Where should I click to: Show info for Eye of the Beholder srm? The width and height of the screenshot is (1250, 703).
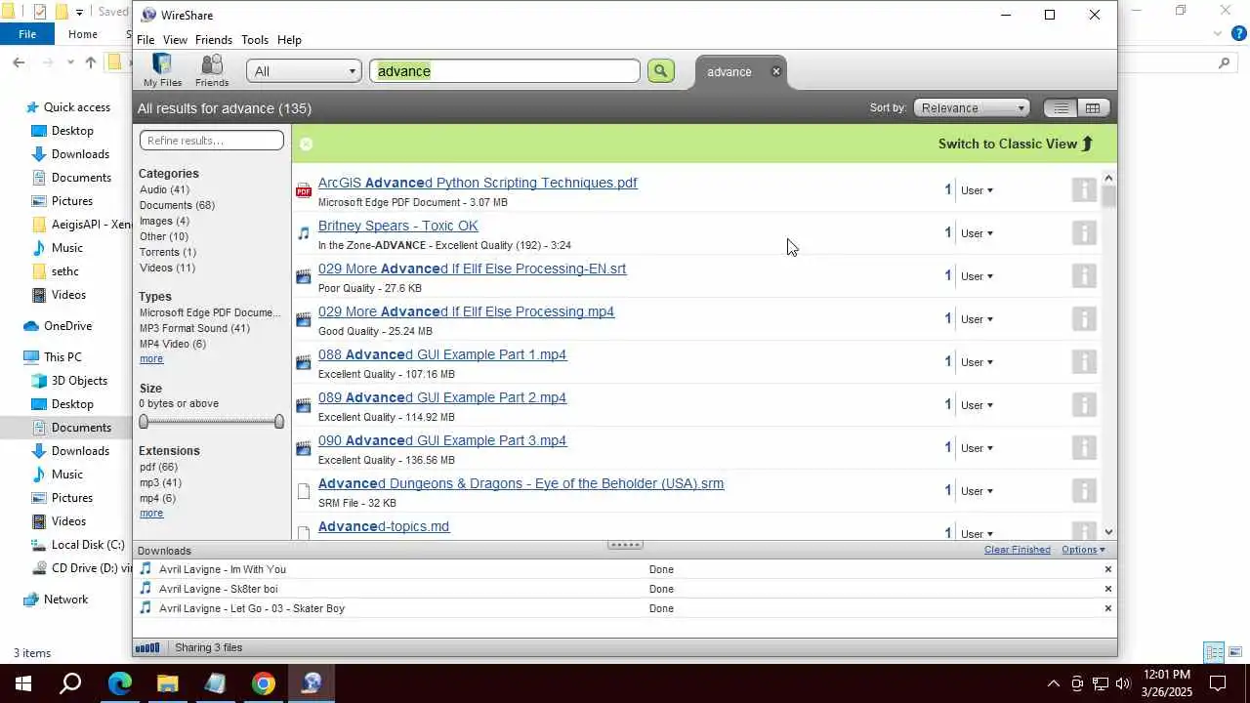point(1084,490)
